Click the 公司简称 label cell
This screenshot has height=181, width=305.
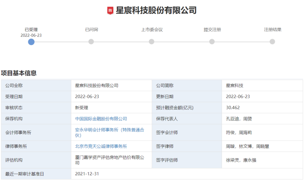187,86
